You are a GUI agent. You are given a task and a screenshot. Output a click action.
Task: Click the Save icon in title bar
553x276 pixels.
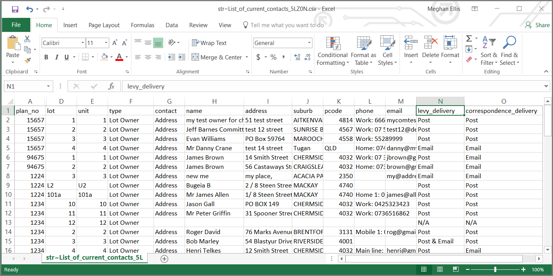[15, 9]
